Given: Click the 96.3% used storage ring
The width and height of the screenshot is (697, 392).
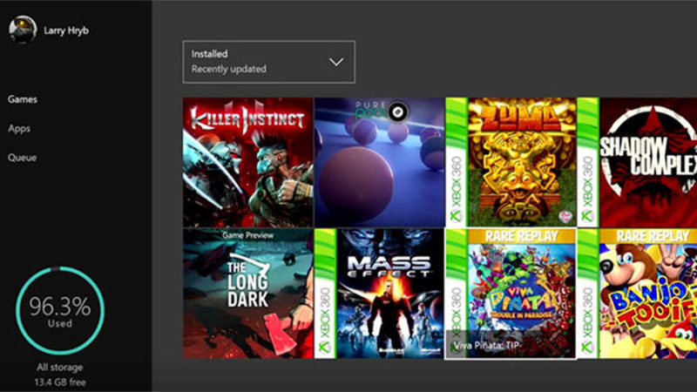Looking at the screenshot, I should [x=60, y=311].
